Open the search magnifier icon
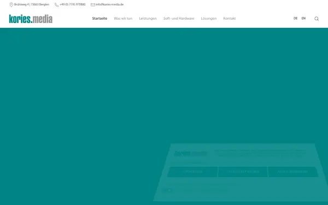This screenshot has height=205, width=328. (x=317, y=19)
